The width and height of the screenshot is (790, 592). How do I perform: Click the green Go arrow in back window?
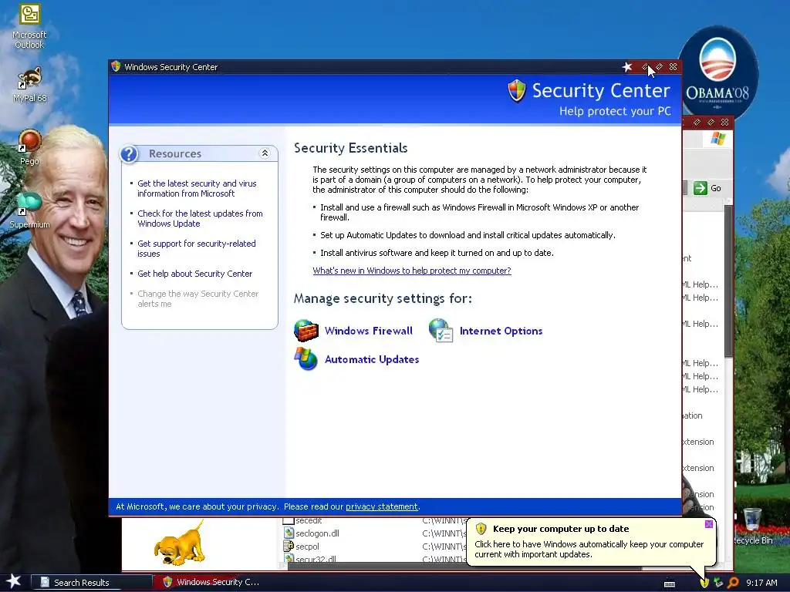tap(701, 188)
